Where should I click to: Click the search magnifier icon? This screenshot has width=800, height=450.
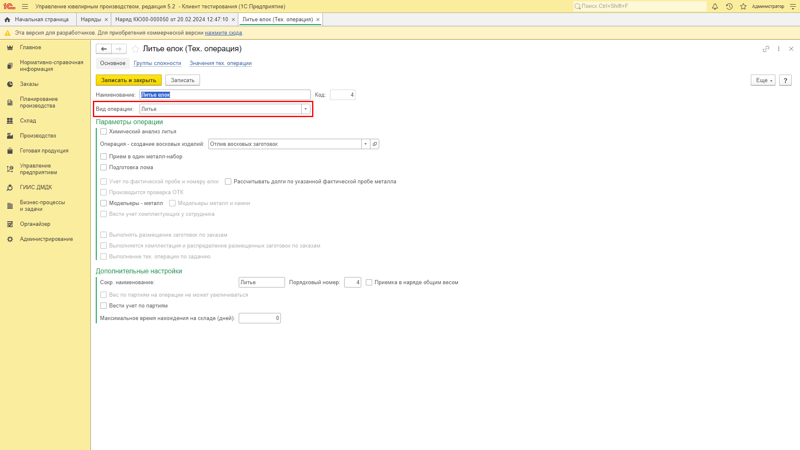pyautogui.click(x=577, y=6)
